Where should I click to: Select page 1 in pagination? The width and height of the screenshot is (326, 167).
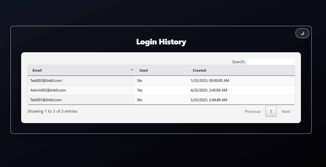click(x=271, y=111)
